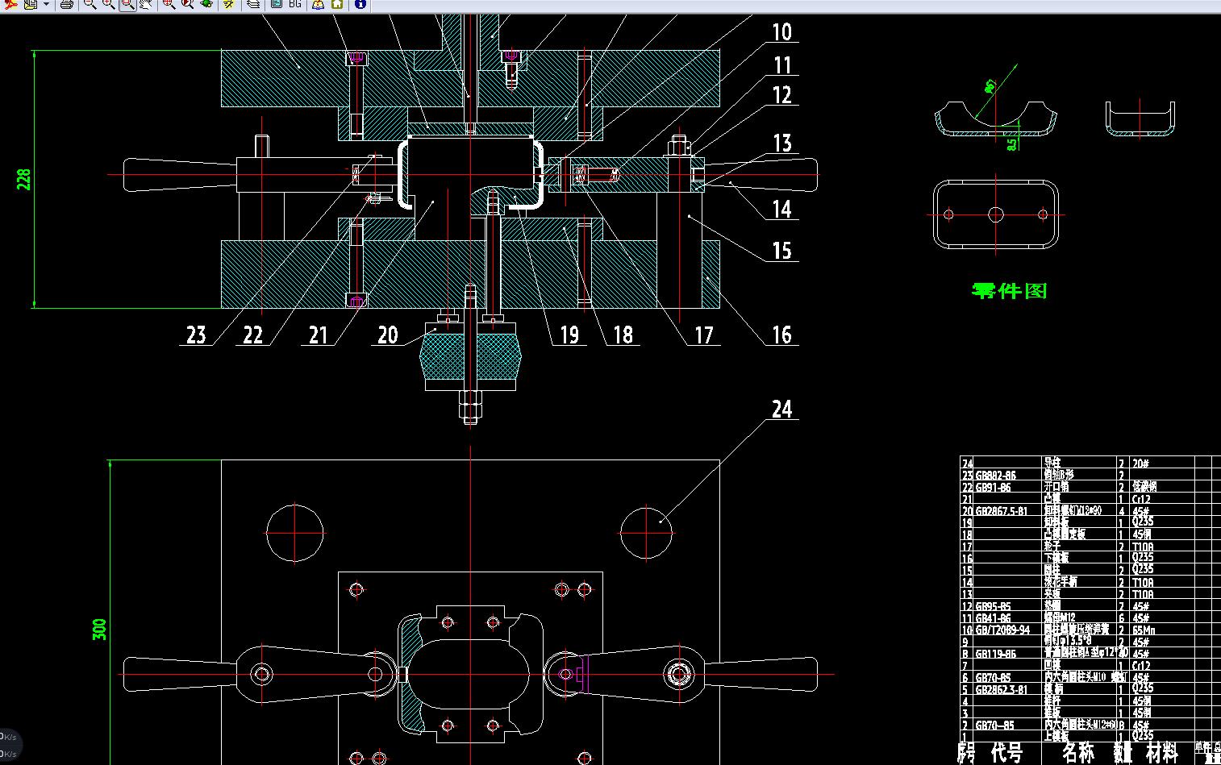Click the PDF export icon in the toolbar
Screen dimensions: 1221x765
coord(12,4)
